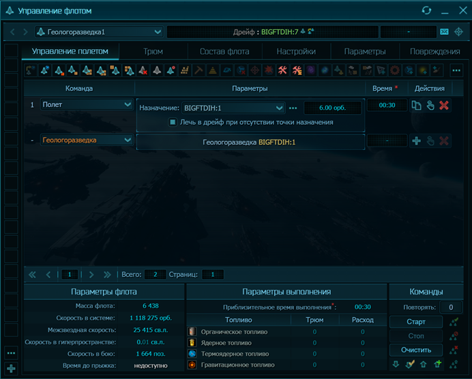Open the toolbar overflow three-dots button

click(x=456, y=70)
